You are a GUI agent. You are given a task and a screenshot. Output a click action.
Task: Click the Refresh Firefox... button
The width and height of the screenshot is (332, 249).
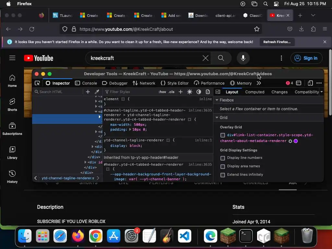point(277,42)
